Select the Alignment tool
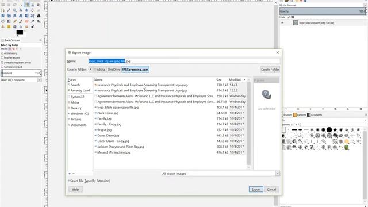This screenshot has height=207, width=368. [x=33, y=10]
